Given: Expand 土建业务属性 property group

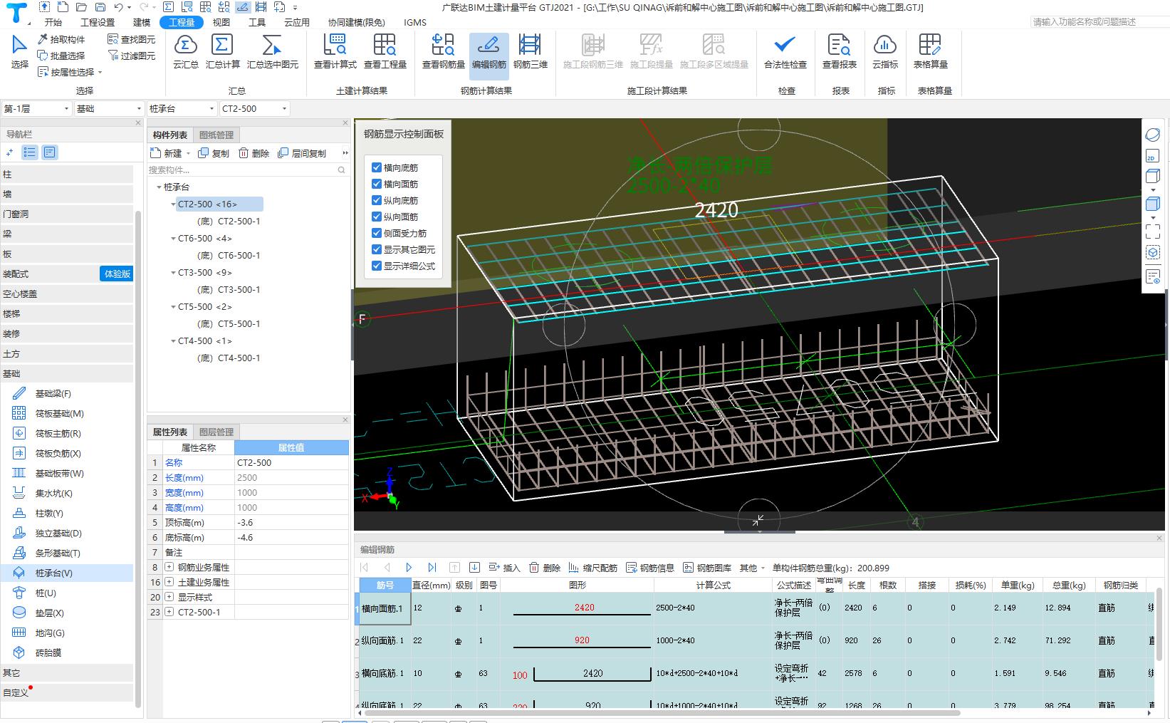Looking at the screenshot, I should coord(169,582).
